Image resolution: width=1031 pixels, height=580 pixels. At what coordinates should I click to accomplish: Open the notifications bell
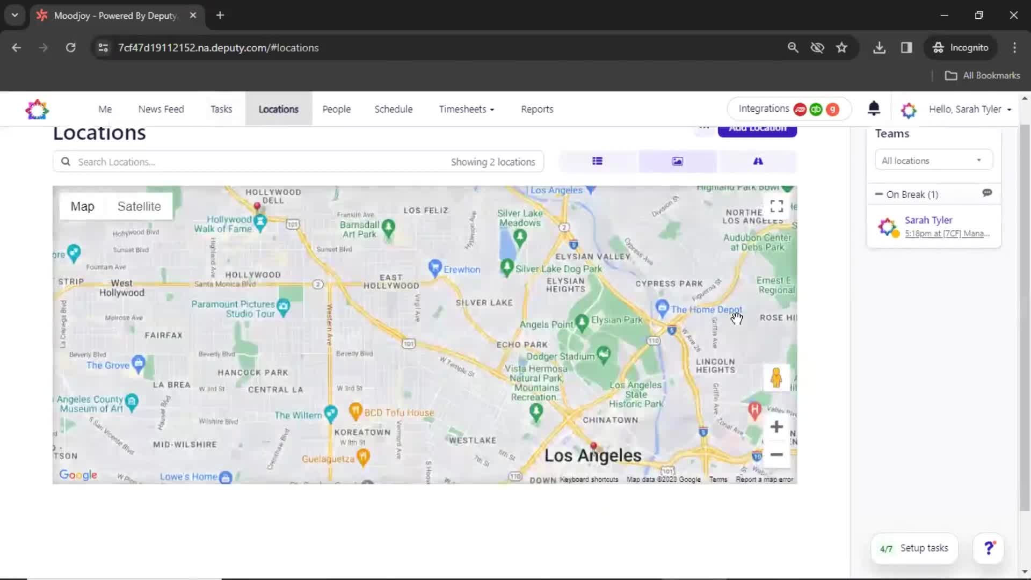874,109
